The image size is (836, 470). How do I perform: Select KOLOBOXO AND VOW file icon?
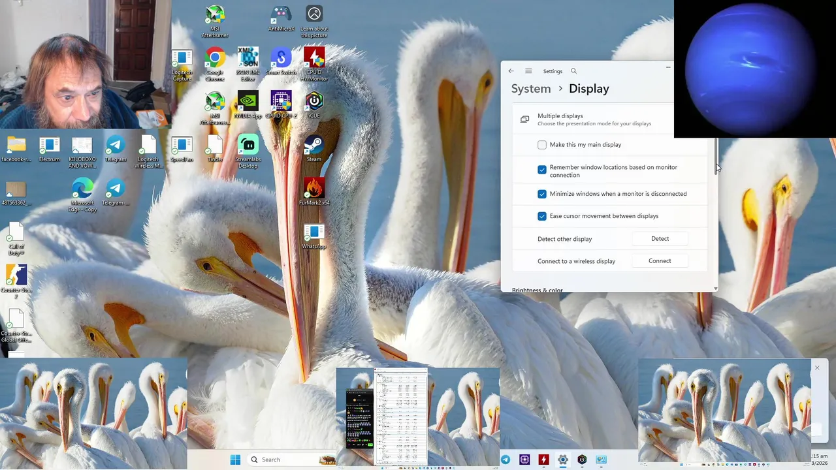click(82, 151)
